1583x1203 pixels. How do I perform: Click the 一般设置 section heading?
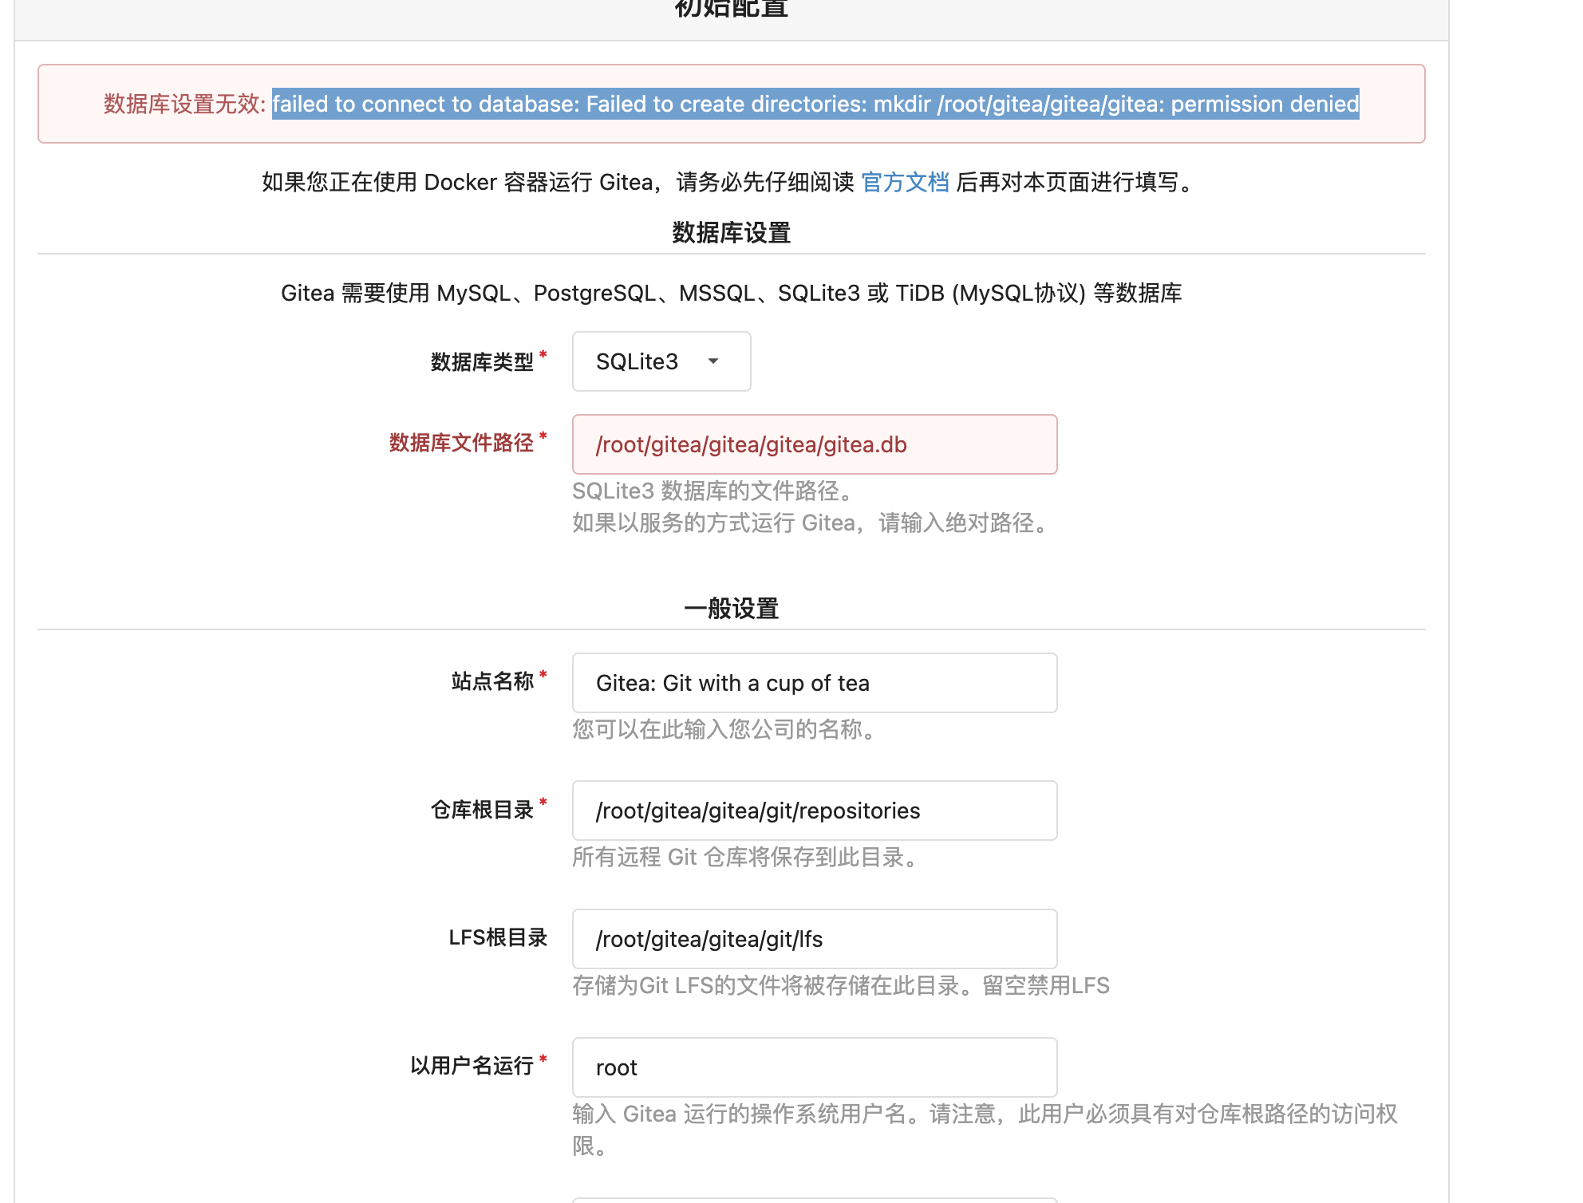point(731,609)
